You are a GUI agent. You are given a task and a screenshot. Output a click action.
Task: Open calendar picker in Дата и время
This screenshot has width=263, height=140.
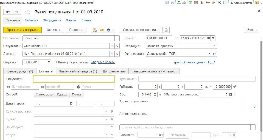coord(71,104)
